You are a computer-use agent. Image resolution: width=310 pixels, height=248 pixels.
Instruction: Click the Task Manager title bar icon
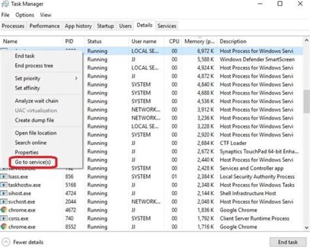coord(5,4)
